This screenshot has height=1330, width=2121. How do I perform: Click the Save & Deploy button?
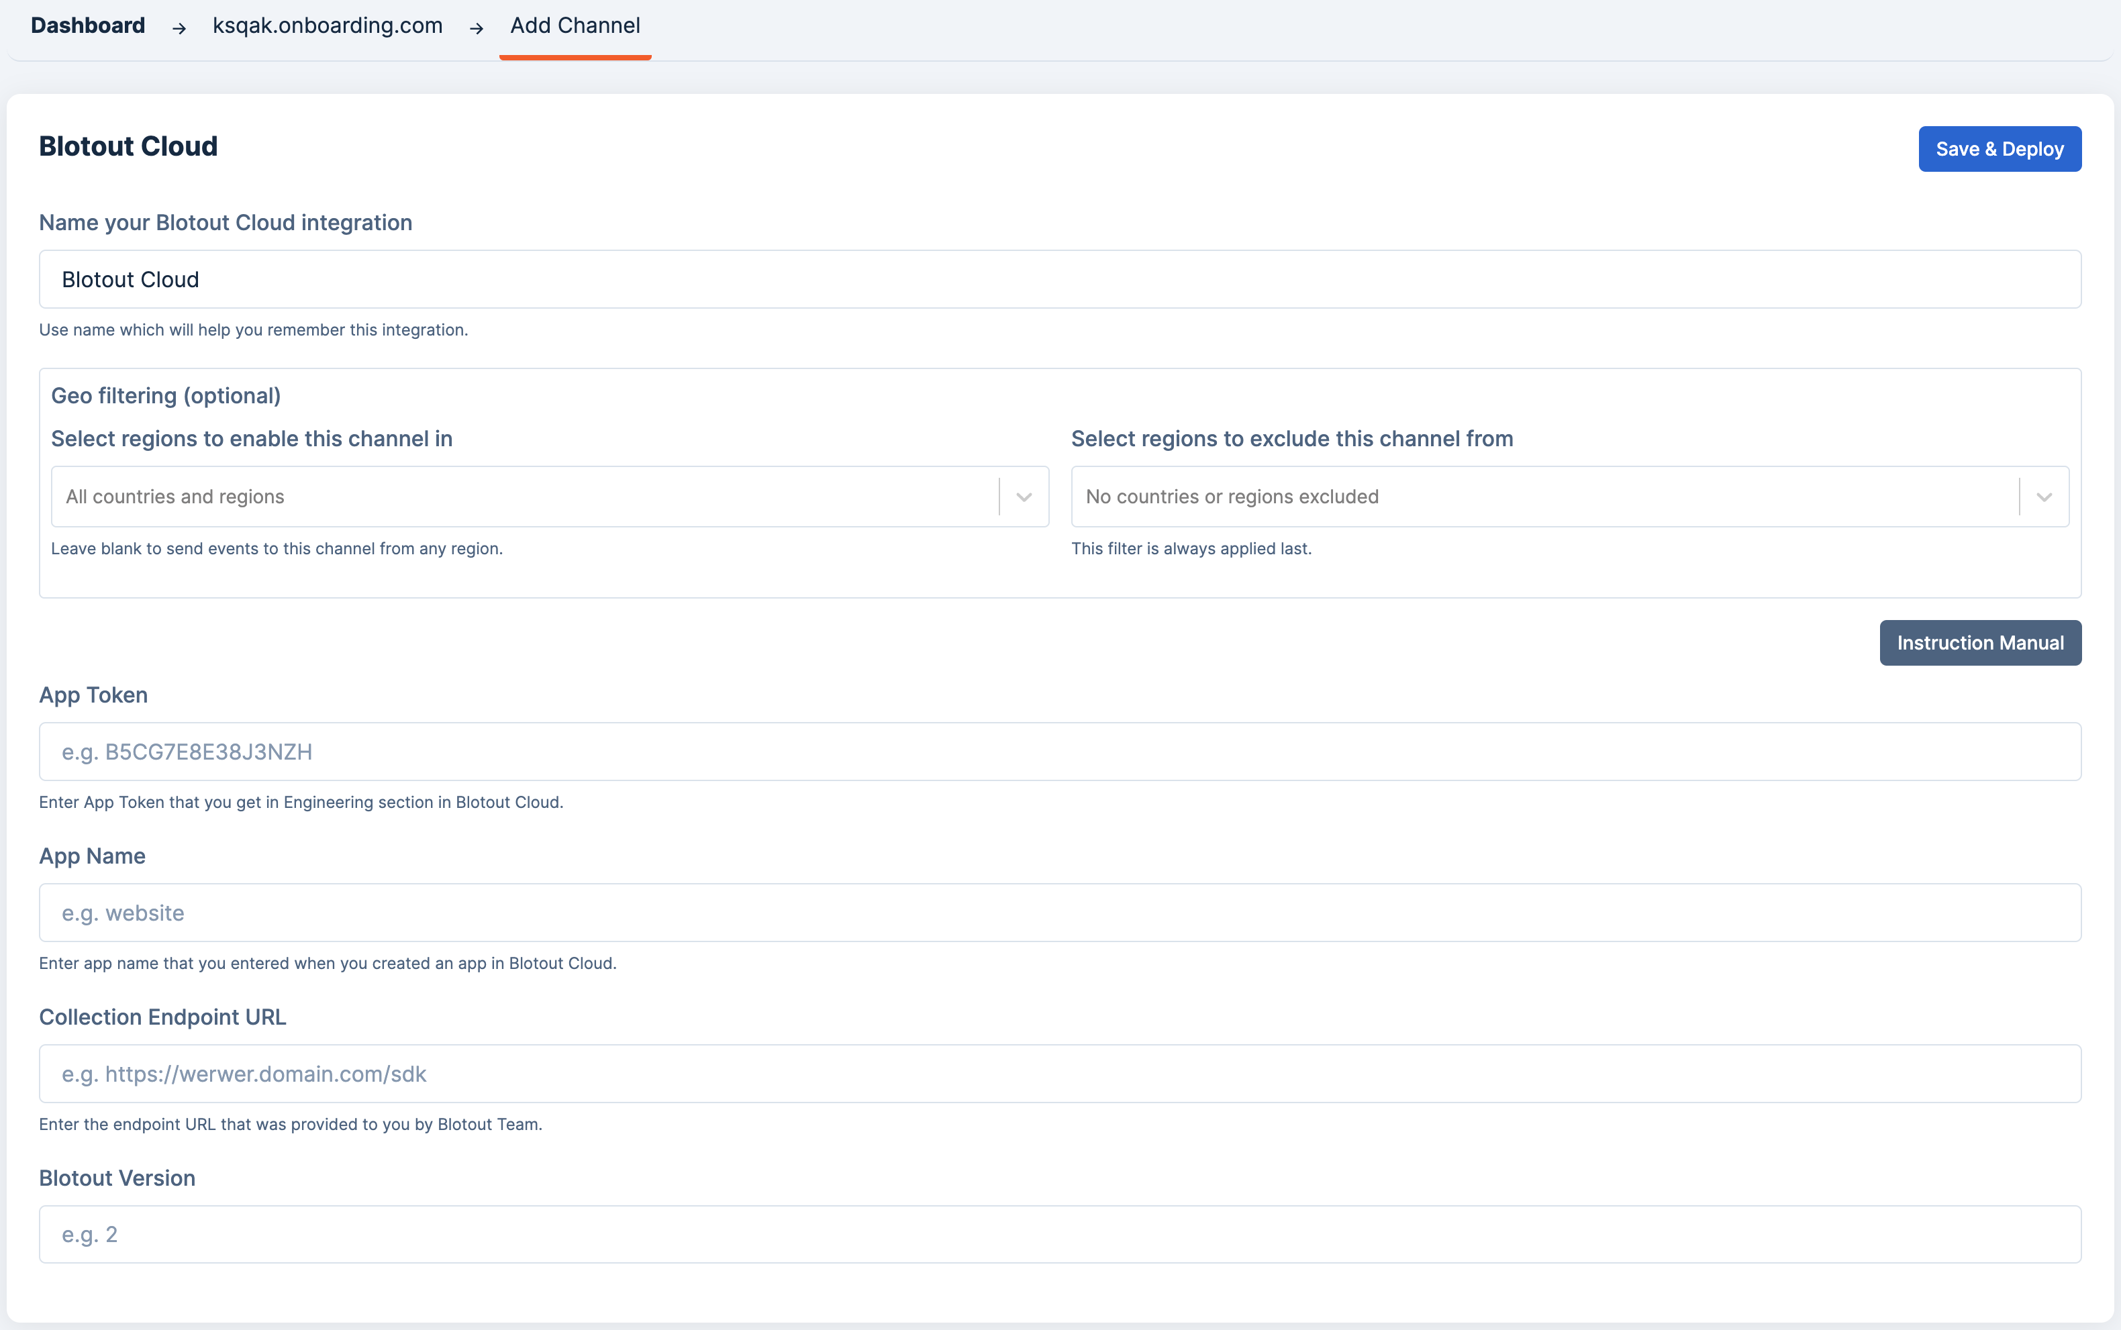(x=1999, y=149)
